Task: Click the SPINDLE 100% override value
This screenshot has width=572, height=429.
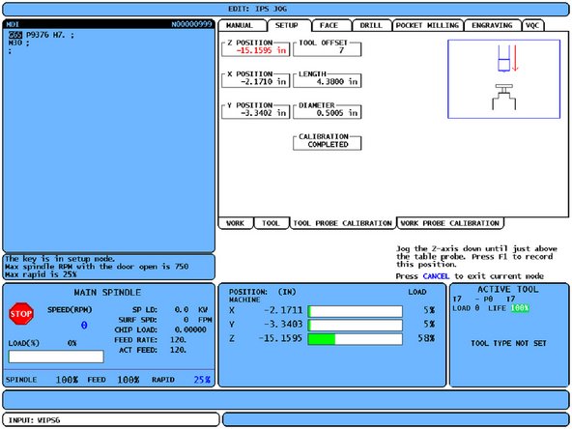Action: coord(67,380)
